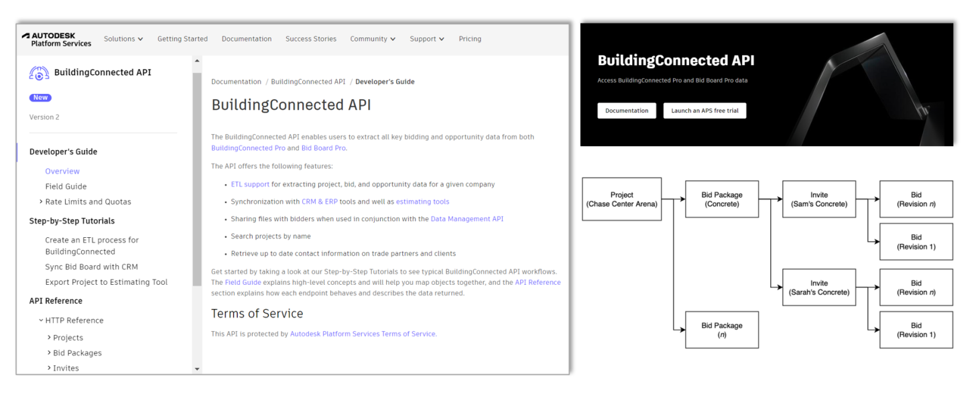Open the ETL support link
976x394 pixels.
coord(250,184)
